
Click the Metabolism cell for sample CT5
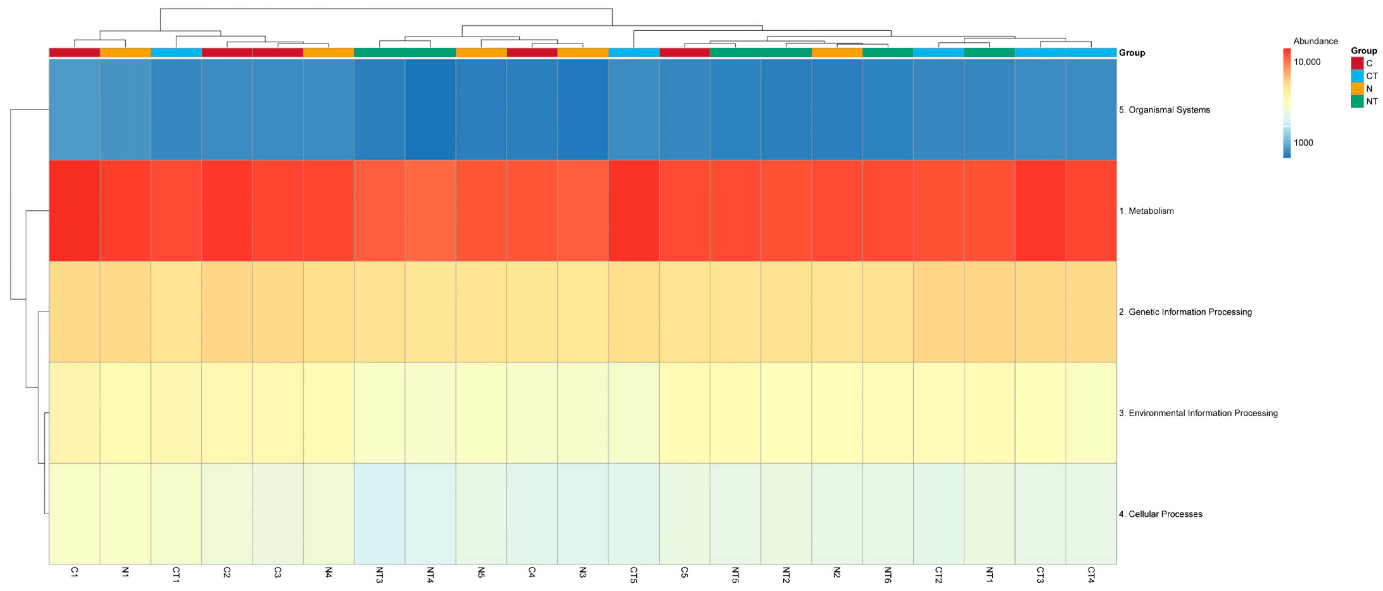click(x=634, y=211)
